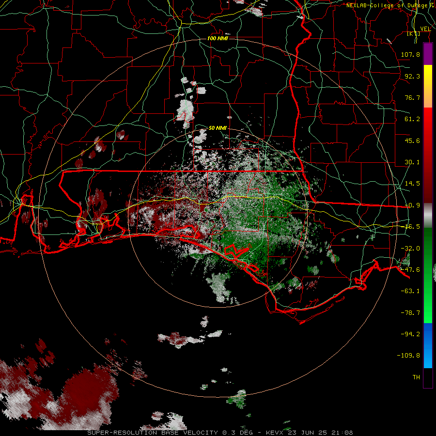Click the 50 NMI range ring label
This screenshot has height=436, width=436.
click(x=218, y=128)
